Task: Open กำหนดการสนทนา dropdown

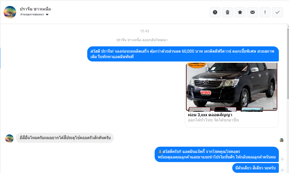Action: (34, 14)
